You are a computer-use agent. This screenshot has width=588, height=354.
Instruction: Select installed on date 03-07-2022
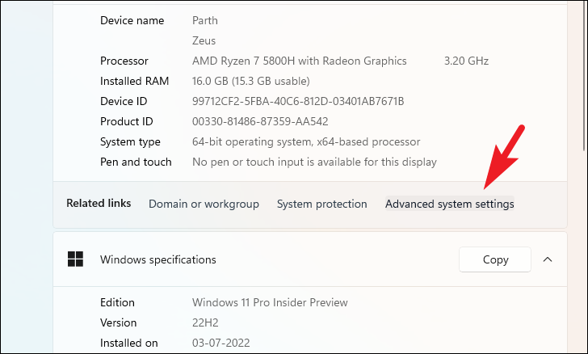(x=220, y=343)
